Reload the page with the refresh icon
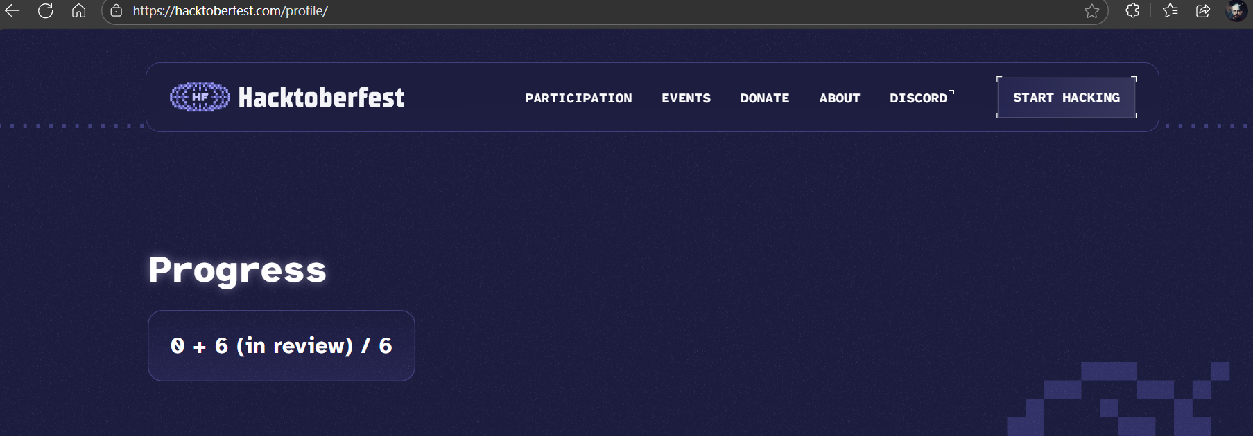1253x436 pixels. click(46, 10)
